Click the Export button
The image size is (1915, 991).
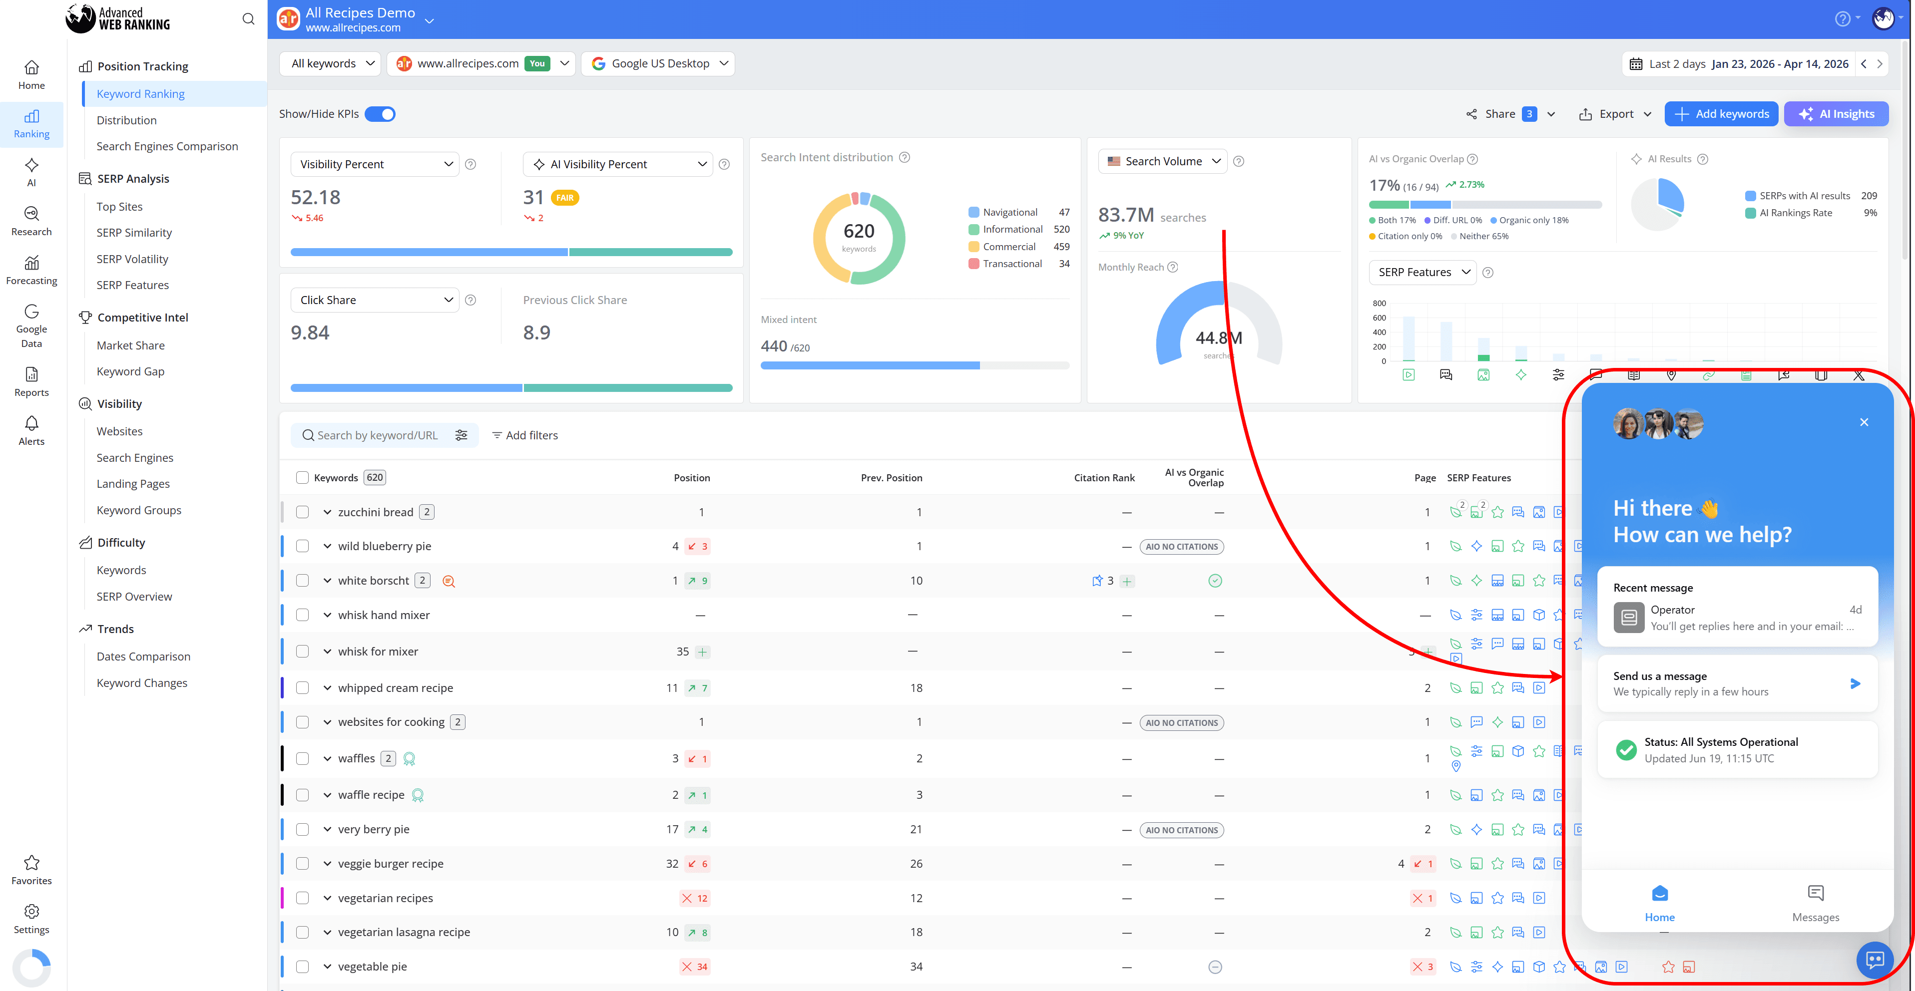(1615, 114)
